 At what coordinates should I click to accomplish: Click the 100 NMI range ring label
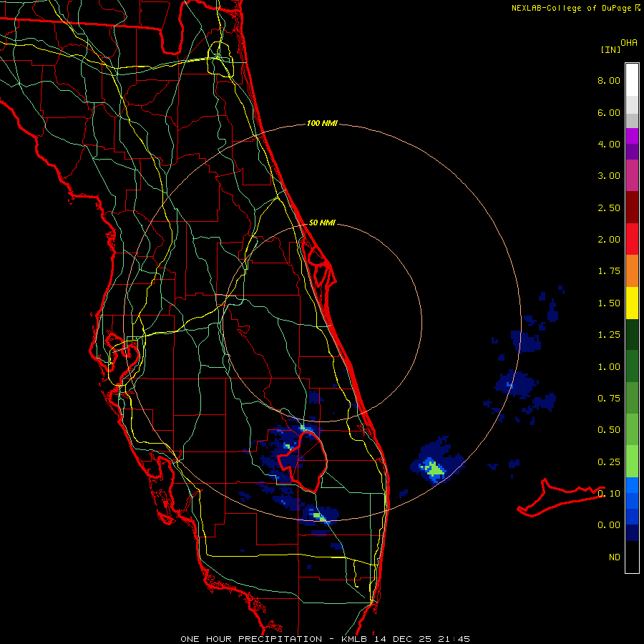tap(322, 123)
